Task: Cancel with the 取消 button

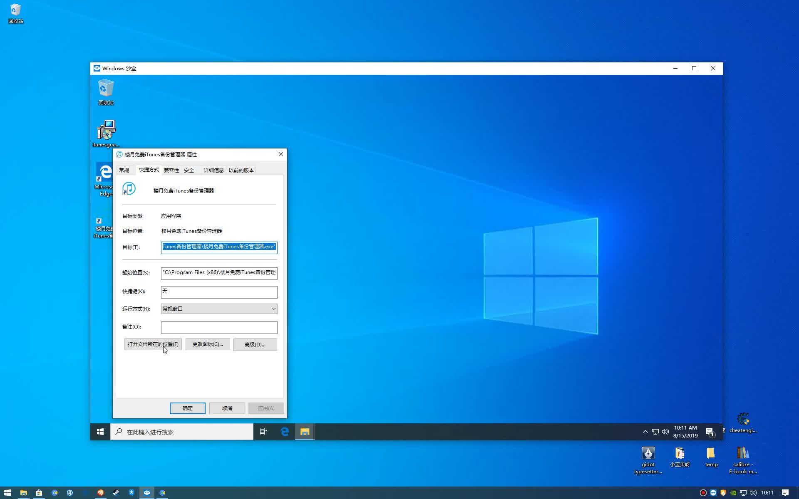Action: click(227, 408)
